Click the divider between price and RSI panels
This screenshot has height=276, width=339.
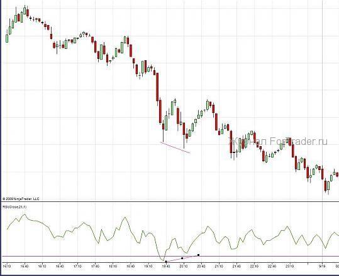tap(170, 202)
